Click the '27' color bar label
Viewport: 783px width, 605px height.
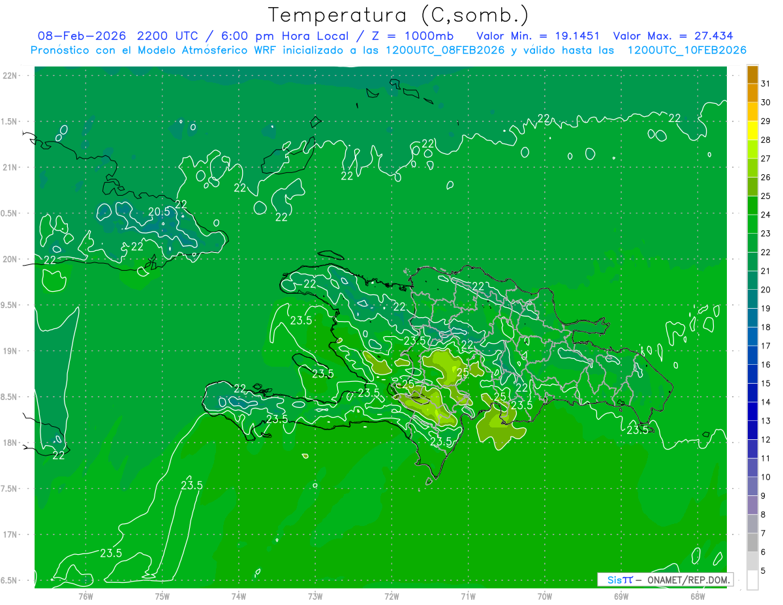[x=766, y=159]
